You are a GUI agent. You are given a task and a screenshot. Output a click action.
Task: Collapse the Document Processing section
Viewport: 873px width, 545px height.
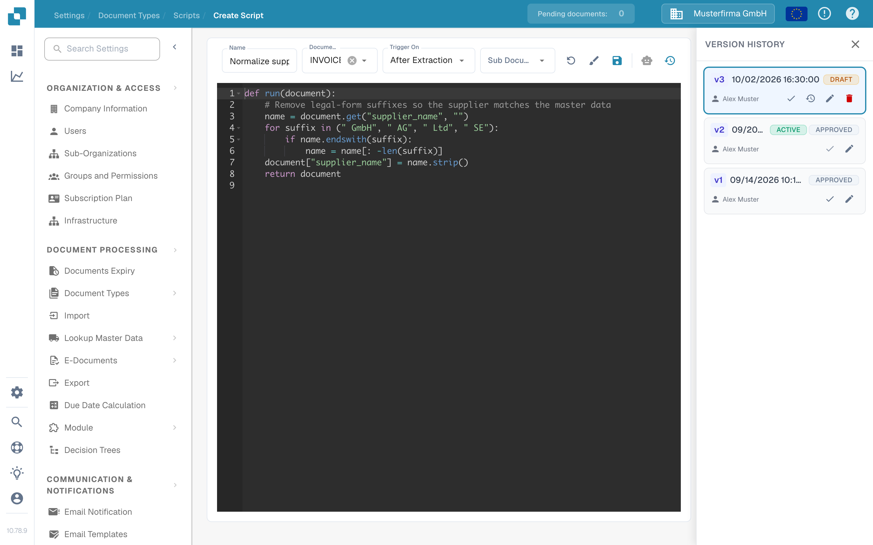(175, 250)
